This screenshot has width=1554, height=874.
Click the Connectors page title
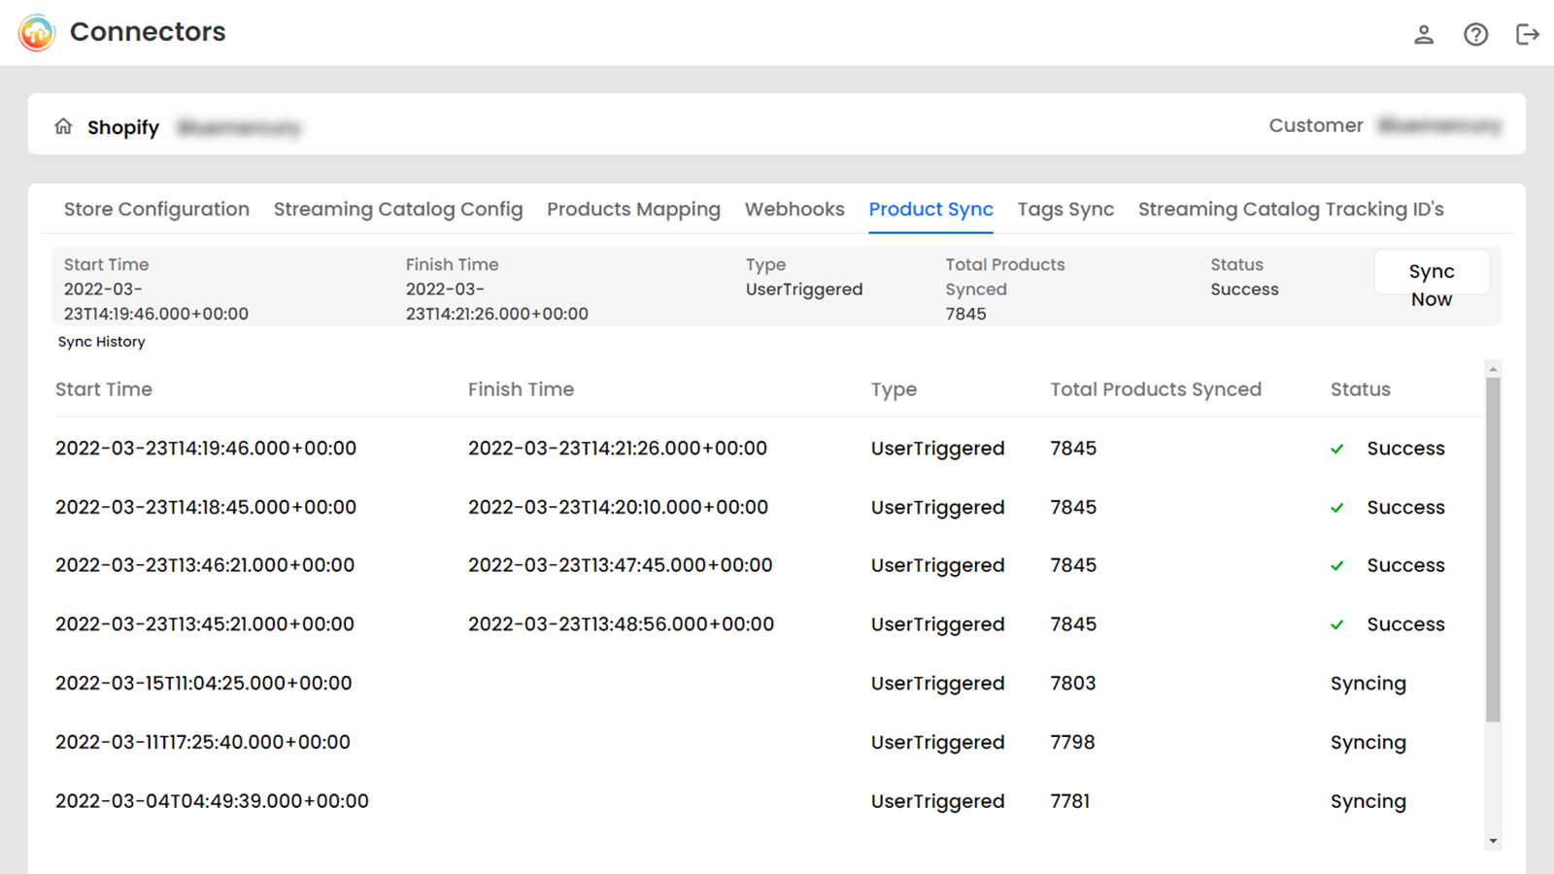[x=148, y=32]
